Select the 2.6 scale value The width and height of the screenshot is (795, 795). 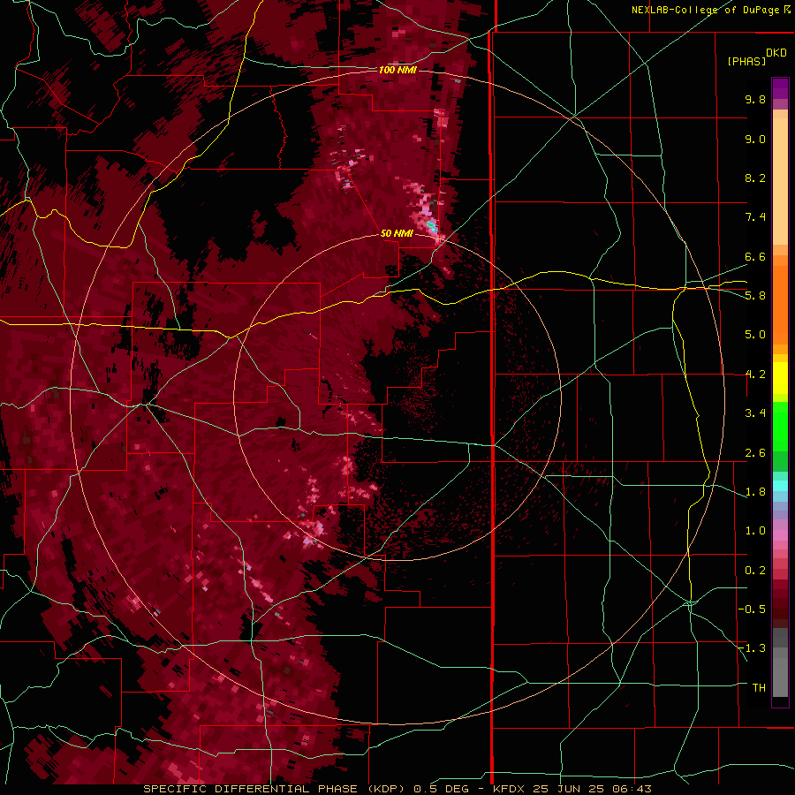pos(755,453)
